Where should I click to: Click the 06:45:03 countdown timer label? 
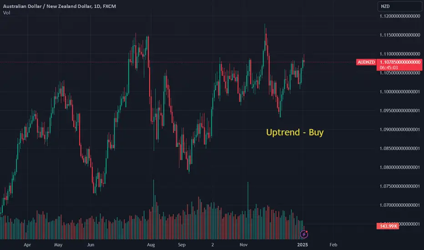(389, 68)
